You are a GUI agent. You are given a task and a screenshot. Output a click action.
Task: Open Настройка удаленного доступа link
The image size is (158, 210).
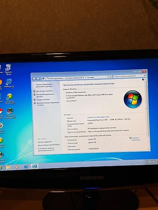(x=45, y=95)
